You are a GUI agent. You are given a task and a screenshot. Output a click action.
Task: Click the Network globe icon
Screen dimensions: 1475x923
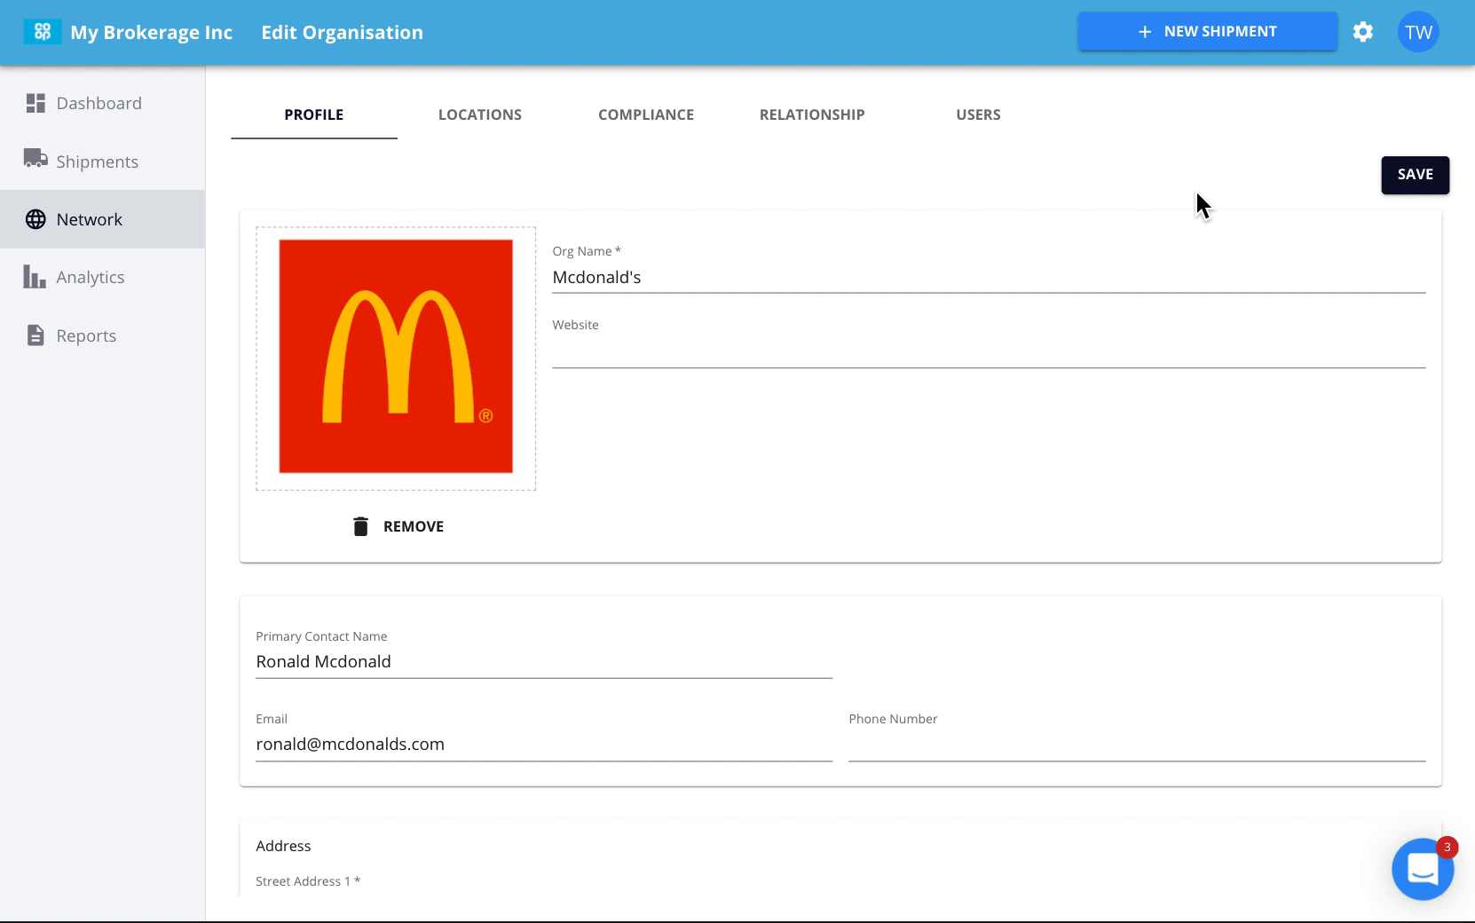(x=35, y=219)
